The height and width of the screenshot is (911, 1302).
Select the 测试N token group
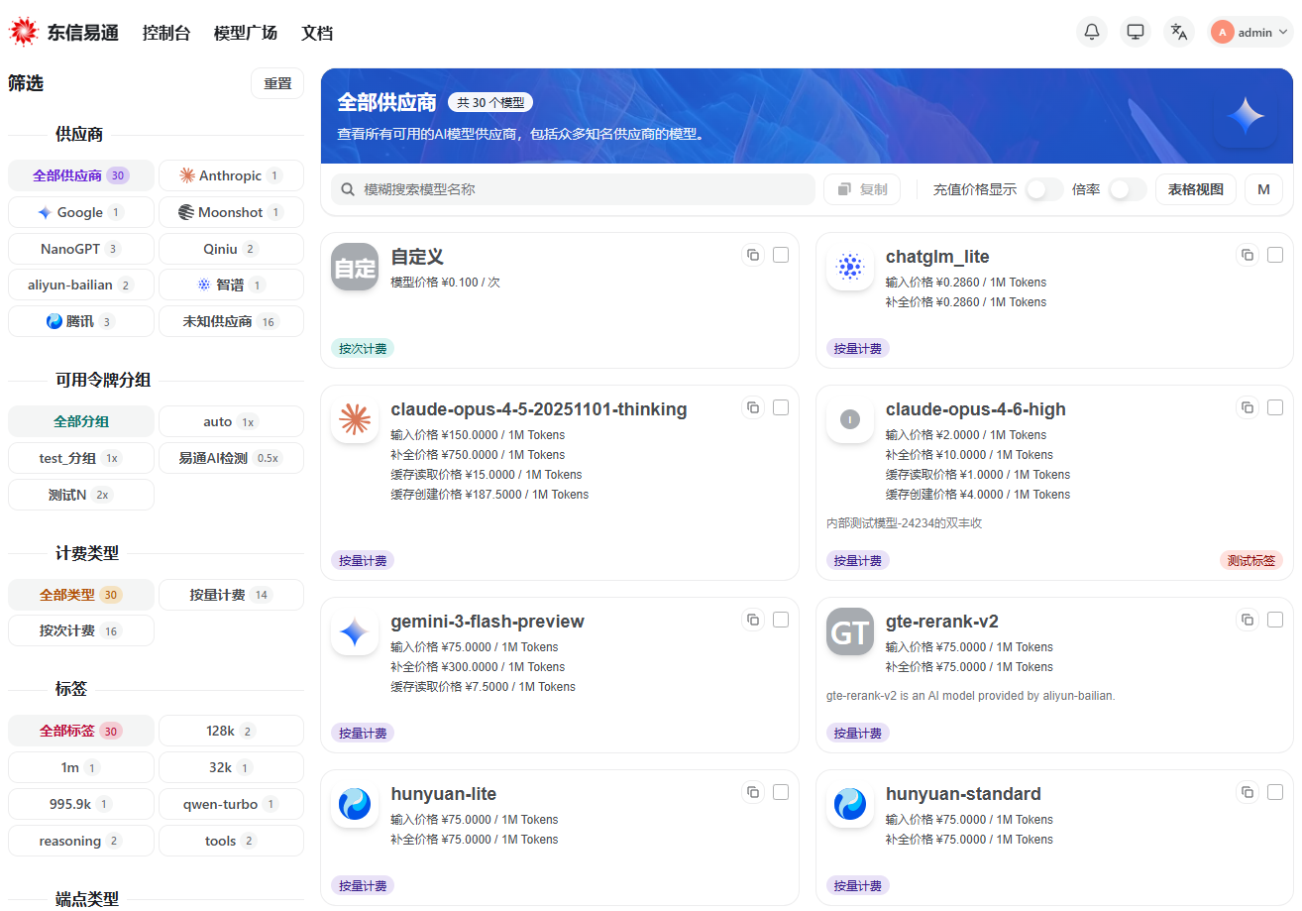tap(81, 495)
